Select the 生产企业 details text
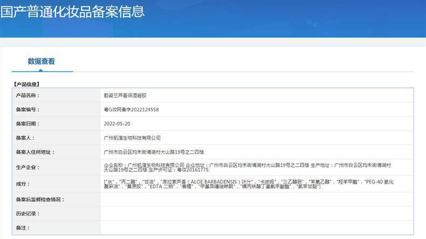The width and height of the screenshot is (426, 239). pos(248,167)
